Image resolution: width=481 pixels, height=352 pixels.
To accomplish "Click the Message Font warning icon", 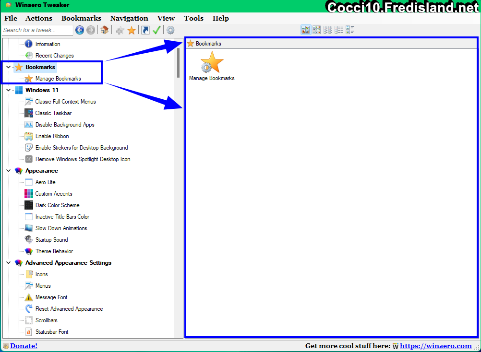I will tap(29, 297).
